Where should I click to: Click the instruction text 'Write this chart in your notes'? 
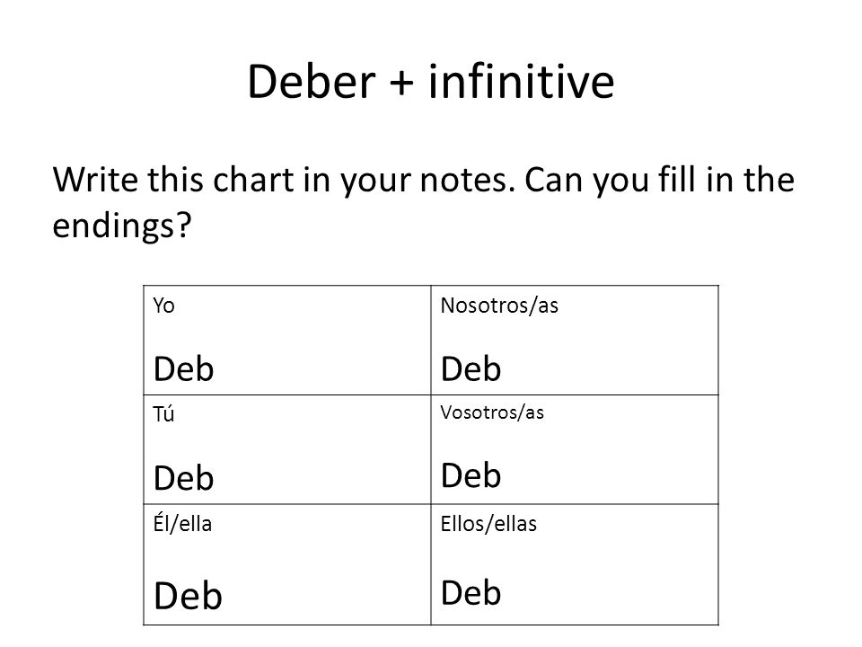point(285,180)
